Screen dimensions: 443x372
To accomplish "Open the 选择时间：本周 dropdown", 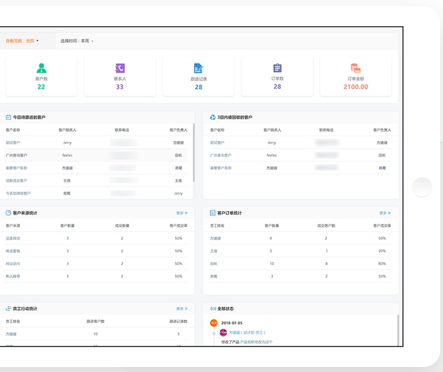I will (x=77, y=41).
